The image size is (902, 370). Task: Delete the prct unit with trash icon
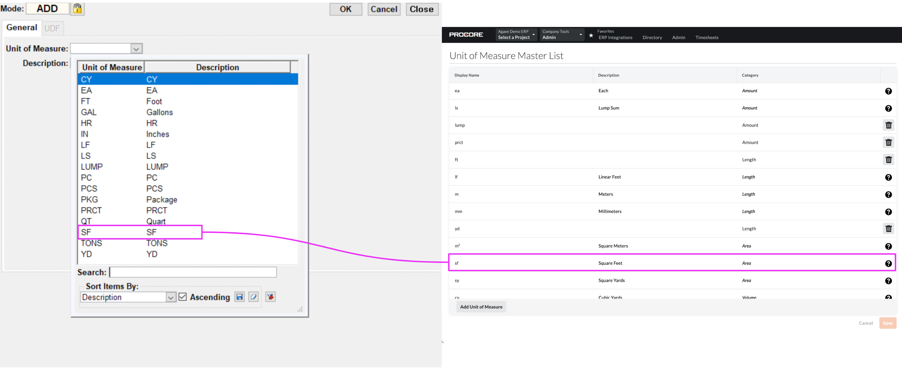point(888,142)
